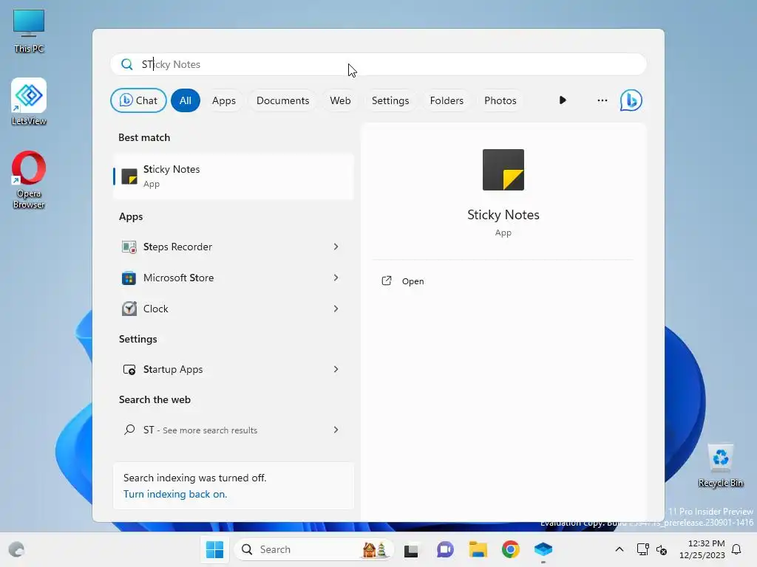Select the LetsView desktop shortcut
This screenshot has width=757, height=567.
click(29, 102)
